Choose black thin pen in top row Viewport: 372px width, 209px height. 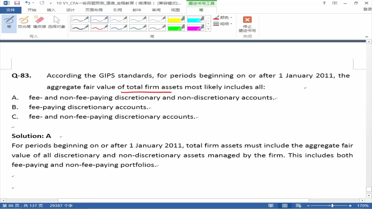click(x=80, y=19)
